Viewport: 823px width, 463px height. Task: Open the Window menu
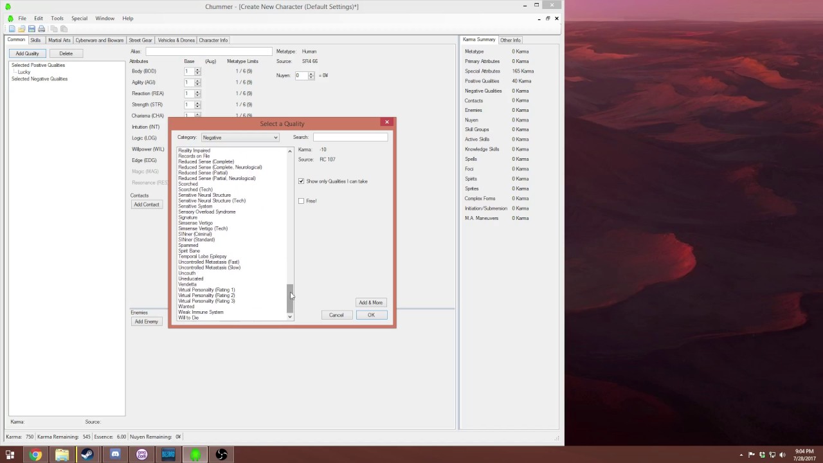[x=105, y=19]
